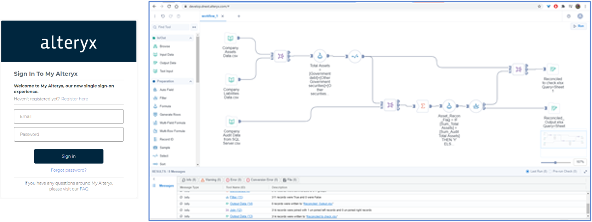This screenshot has width=592, height=222.
Task: Switch to the workflow_1 tab
Action: (210, 16)
